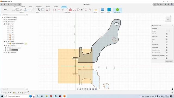Click the Measure tool in Inspect

coord(96,10)
